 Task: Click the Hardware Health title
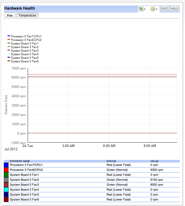click(x=20, y=8)
